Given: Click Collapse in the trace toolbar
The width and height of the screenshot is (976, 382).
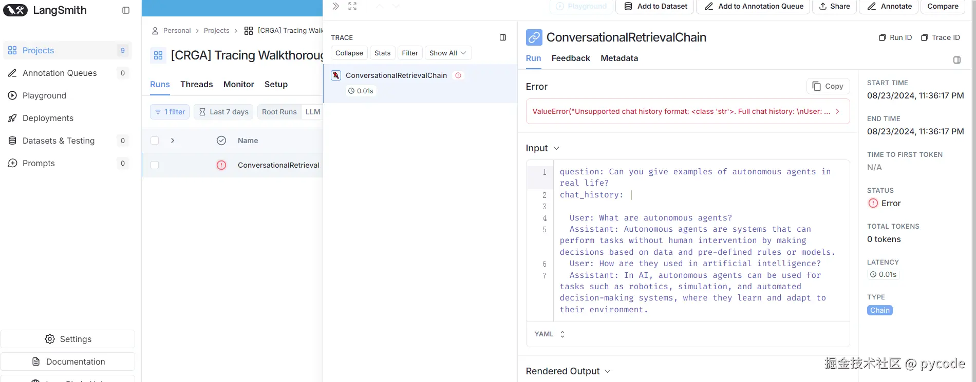Looking at the screenshot, I should (x=349, y=53).
